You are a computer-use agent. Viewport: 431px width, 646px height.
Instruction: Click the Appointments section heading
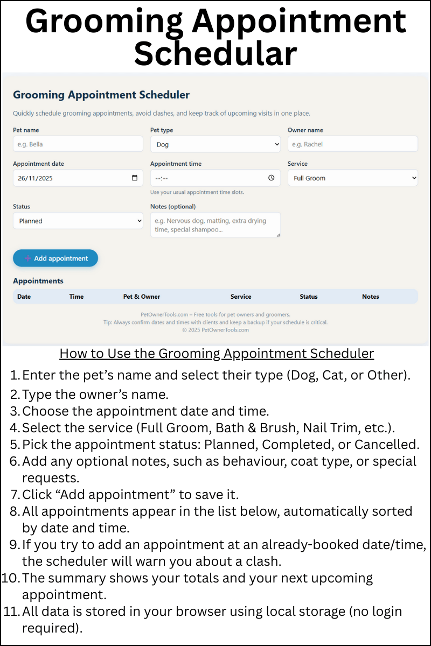38,281
